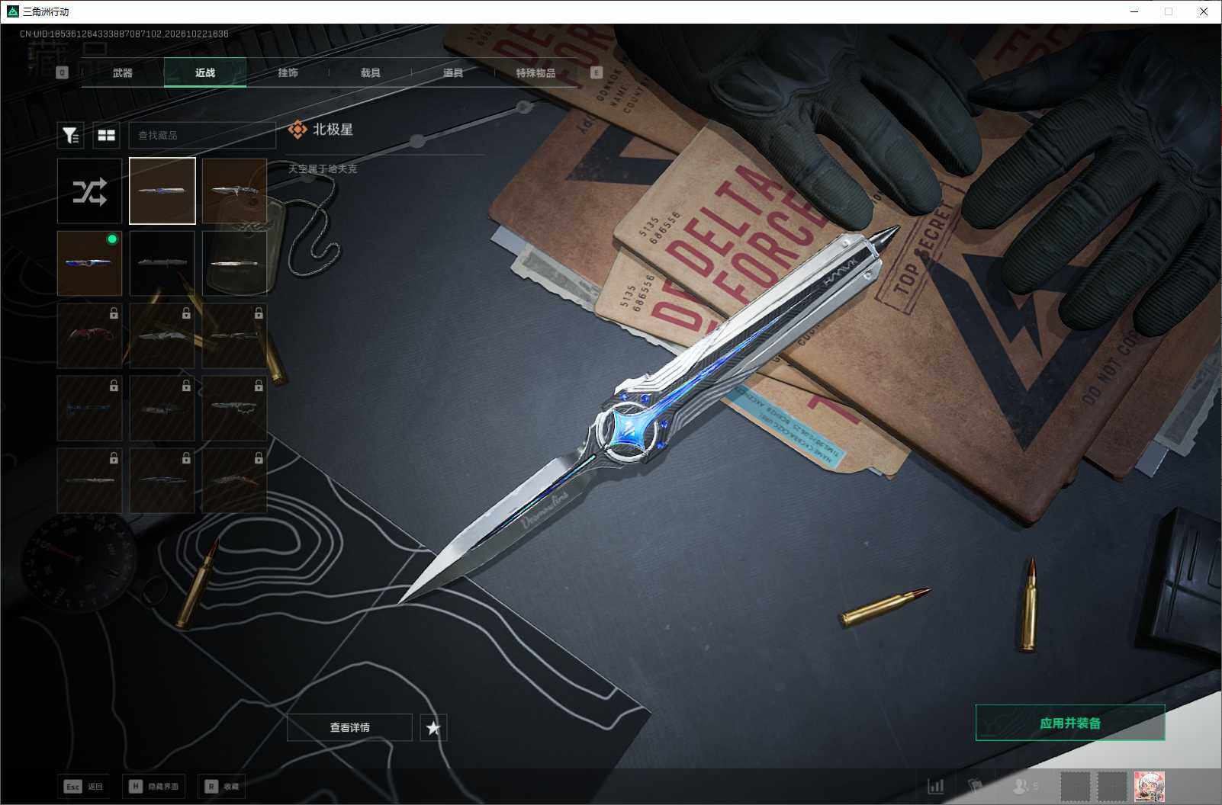1222x805 pixels.
Task: Select the locked red karambit thumbnail
Action: (x=89, y=336)
